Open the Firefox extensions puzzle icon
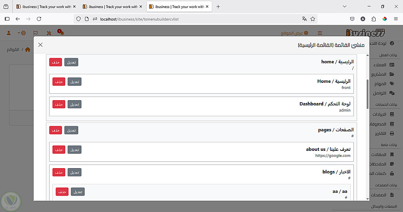Viewport: 403px width, 212px height. pyautogui.click(x=374, y=19)
